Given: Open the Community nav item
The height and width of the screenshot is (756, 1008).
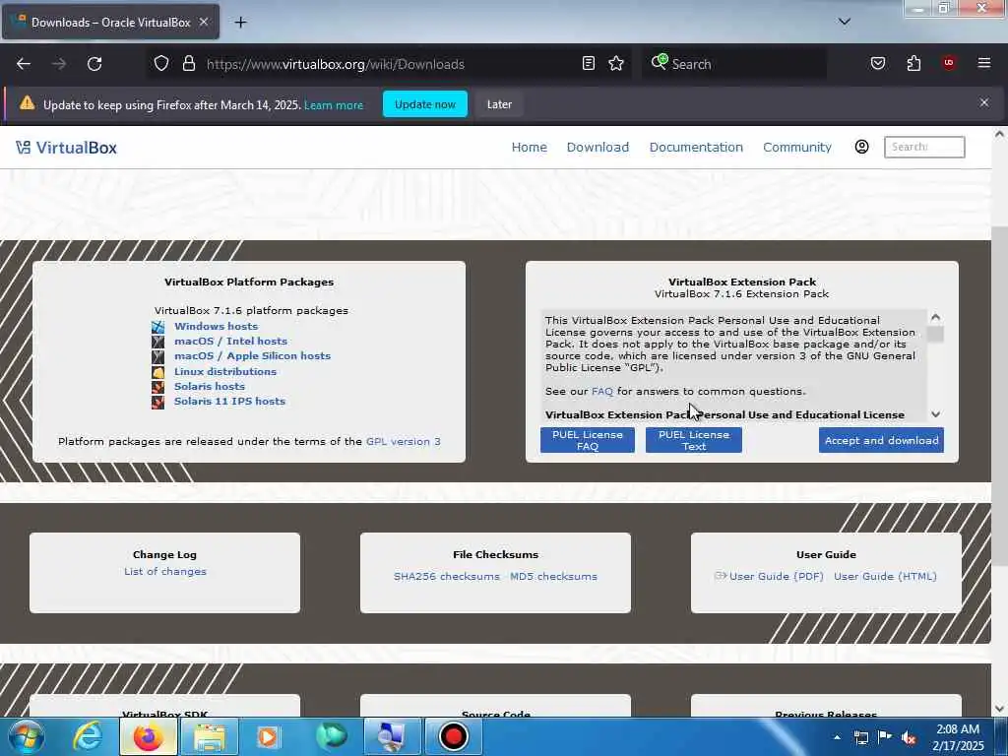Looking at the screenshot, I should pos(797,148).
